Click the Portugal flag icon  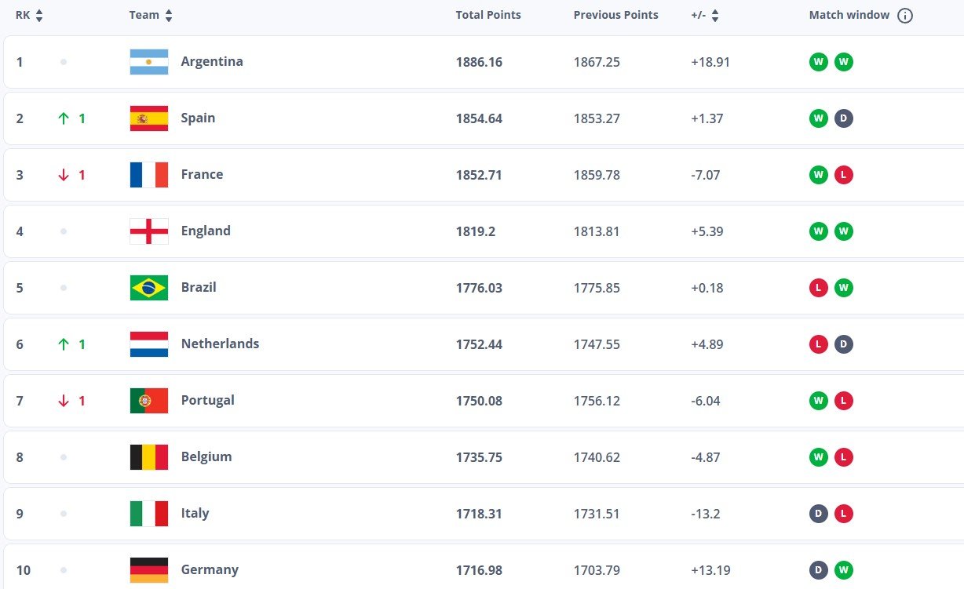coord(149,401)
